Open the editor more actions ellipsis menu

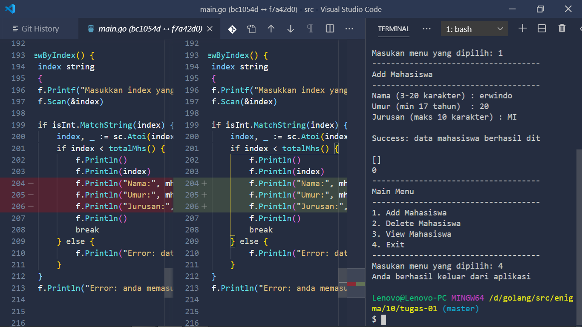(x=349, y=29)
